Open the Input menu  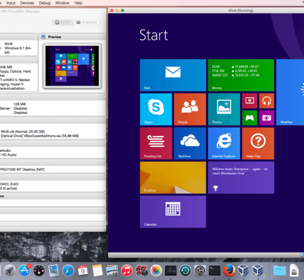point(11,3)
